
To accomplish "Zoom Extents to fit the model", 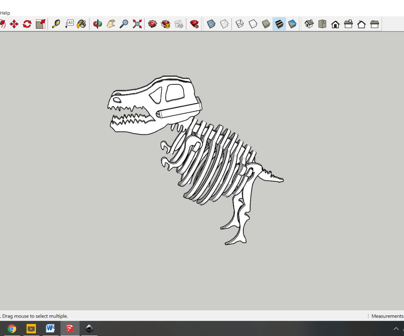I will (x=136, y=24).
